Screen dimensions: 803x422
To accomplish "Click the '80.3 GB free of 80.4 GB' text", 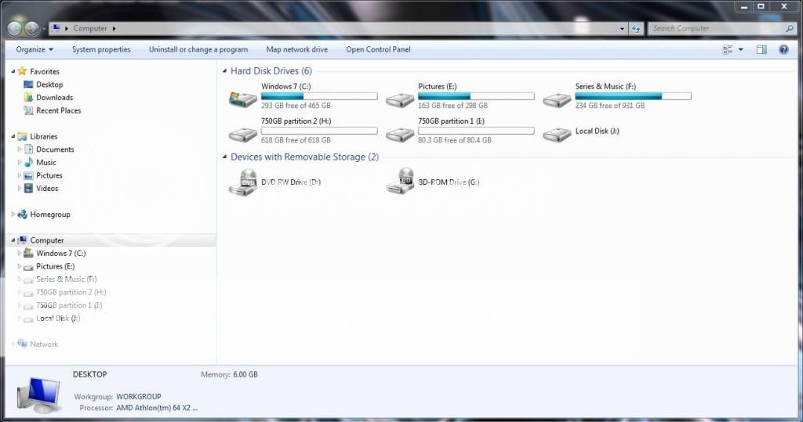I will 454,140.
